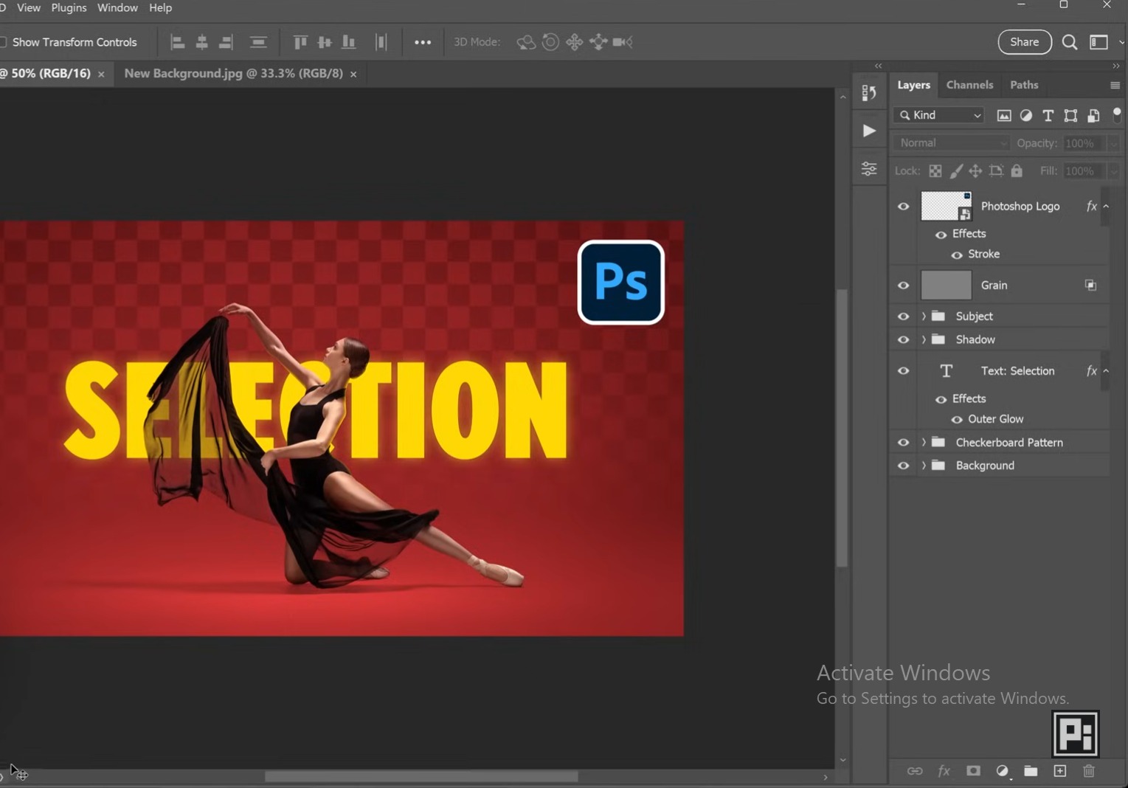Image resolution: width=1128 pixels, height=788 pixels.
Task: Expand the Subject group
Action: (x=924, y=317)
